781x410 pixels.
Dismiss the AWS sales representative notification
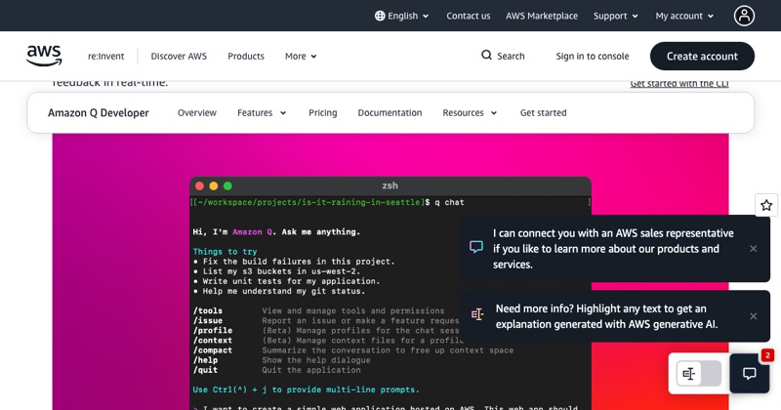click(753, 249)
